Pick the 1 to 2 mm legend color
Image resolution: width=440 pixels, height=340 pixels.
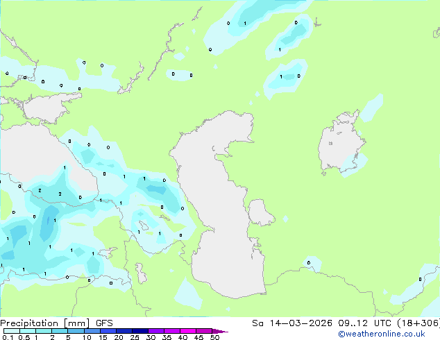[x=44, y=331]
